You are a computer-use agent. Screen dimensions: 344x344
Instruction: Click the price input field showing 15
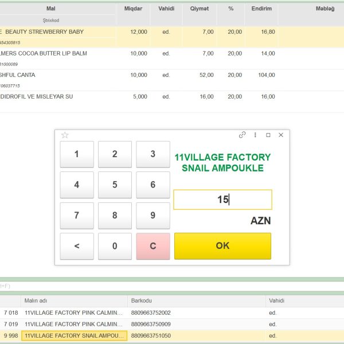(222, 200)
